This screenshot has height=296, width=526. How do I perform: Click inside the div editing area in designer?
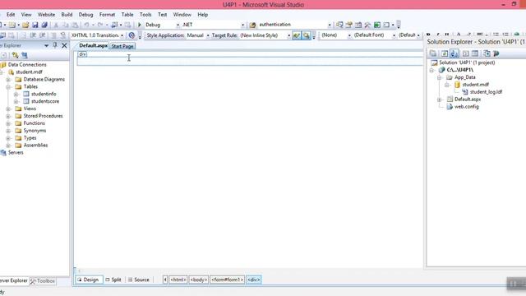click(x=250, y=61)
